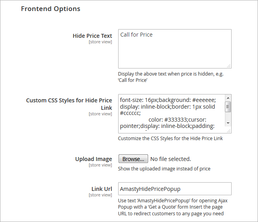Click the 'Upload Image' field label
The image size is (258, 222).
[93, 159]
